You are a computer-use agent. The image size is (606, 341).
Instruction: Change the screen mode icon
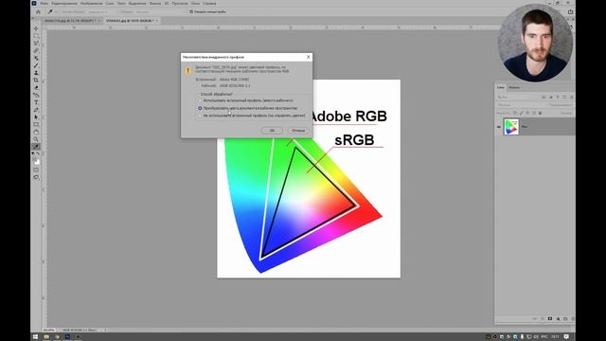pos(36,177)
